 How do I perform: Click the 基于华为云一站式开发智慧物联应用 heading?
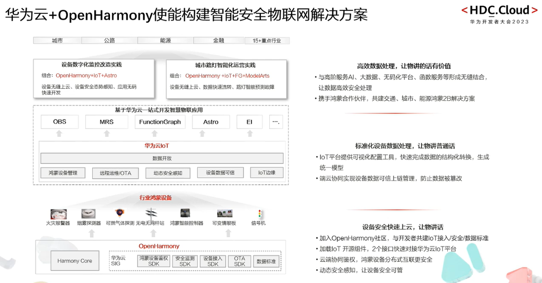click(x=159, y=110)
